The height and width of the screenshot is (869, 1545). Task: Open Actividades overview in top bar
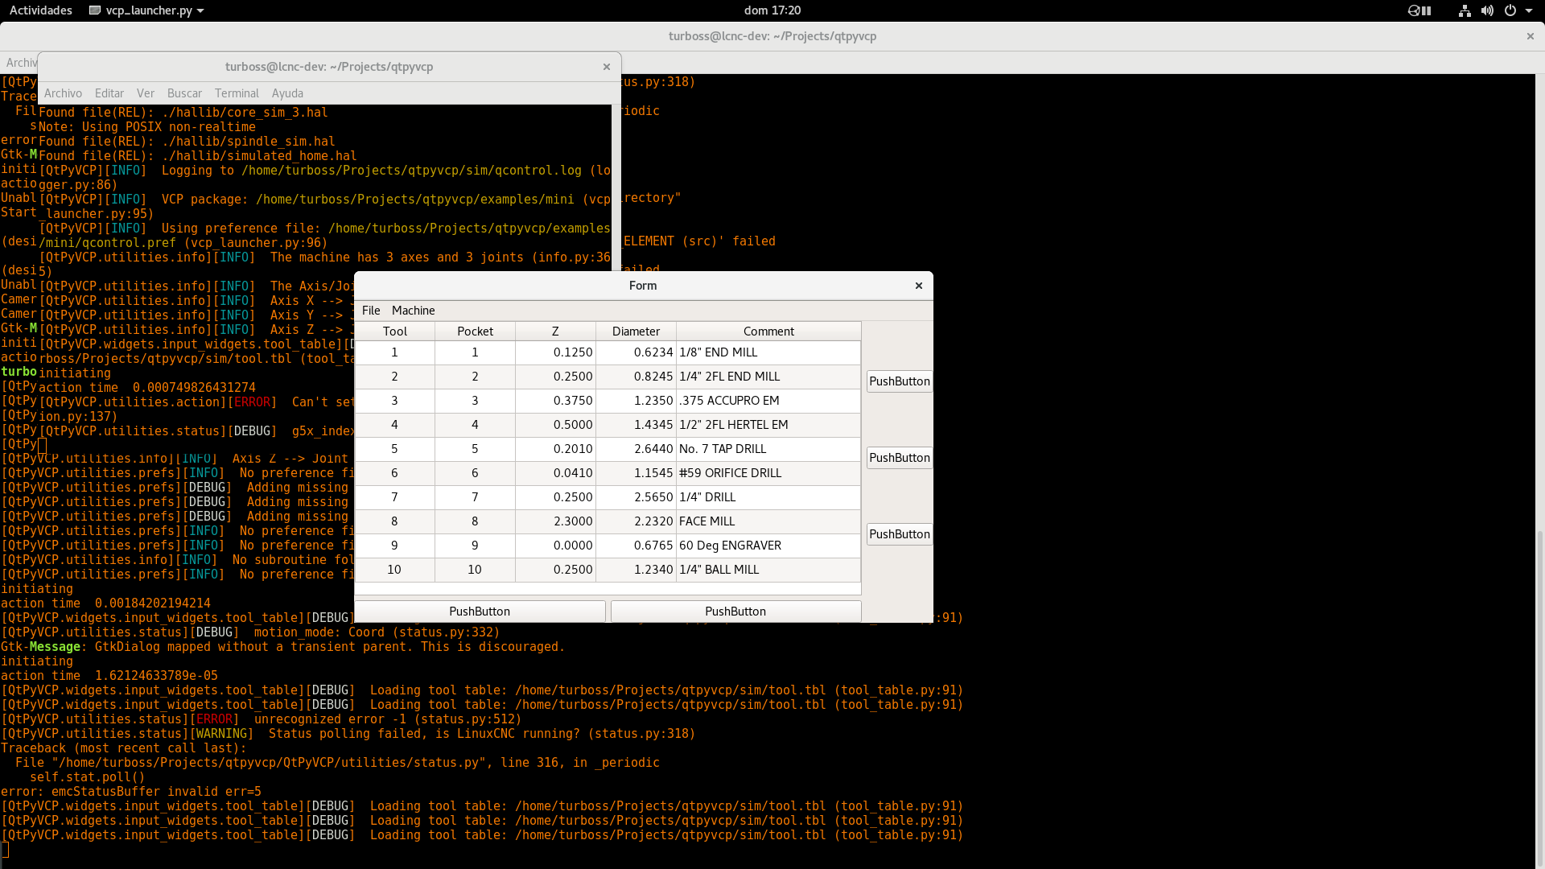[40, 10]
